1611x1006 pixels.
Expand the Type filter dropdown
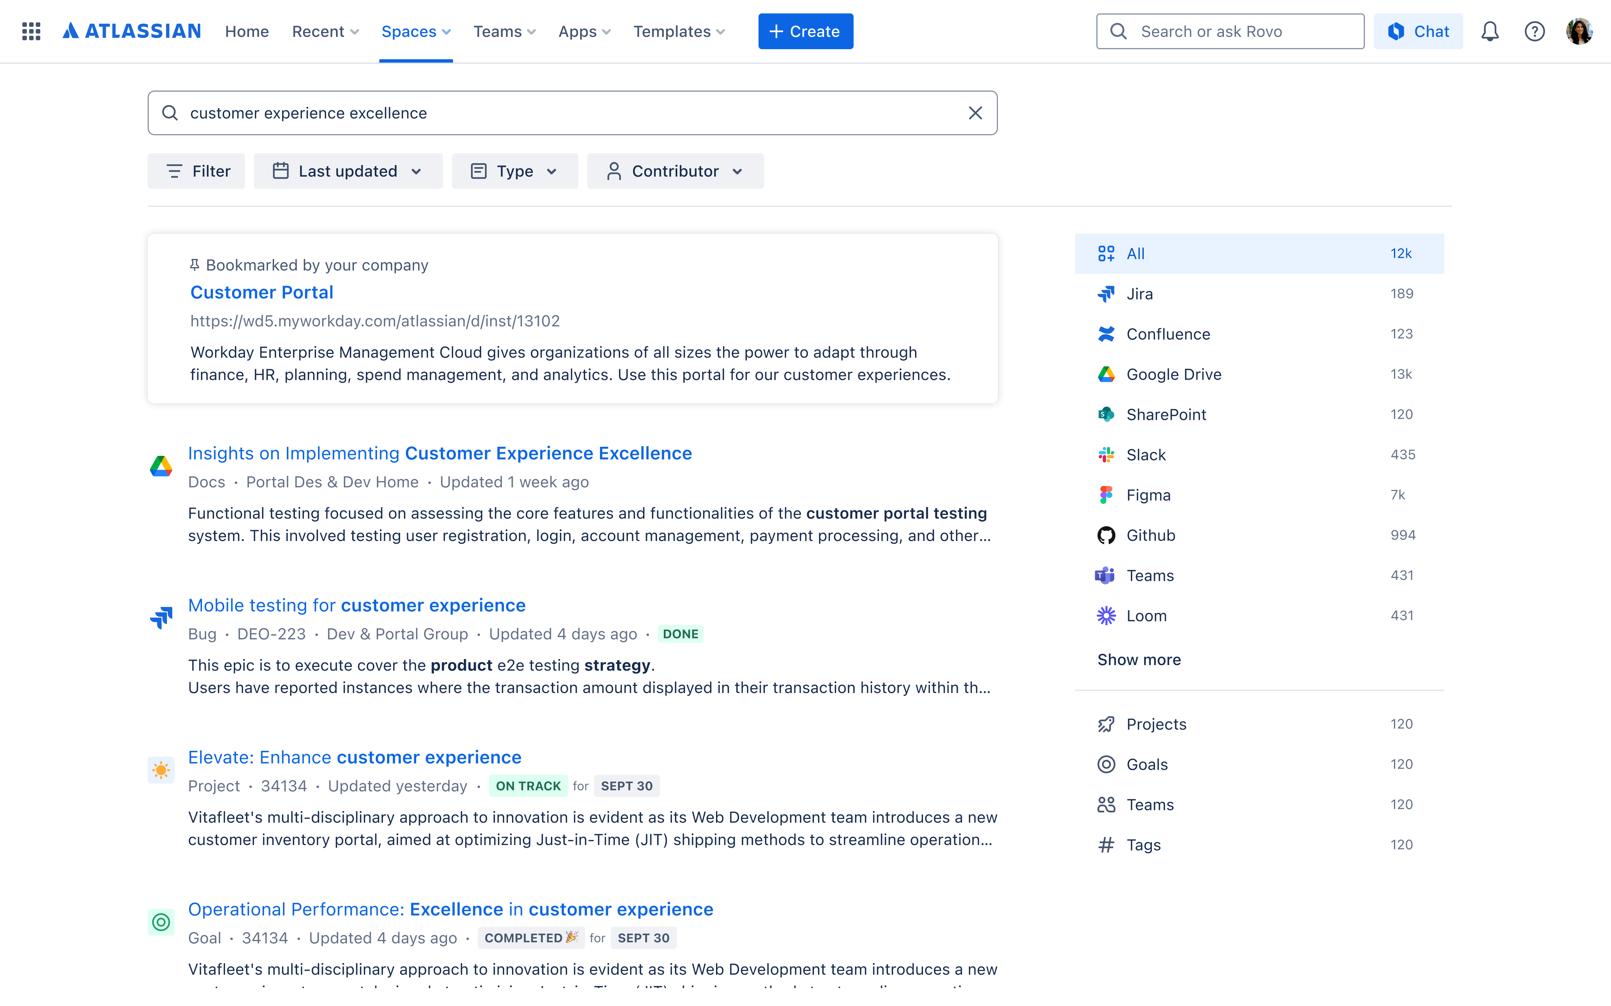click(515, 171)
